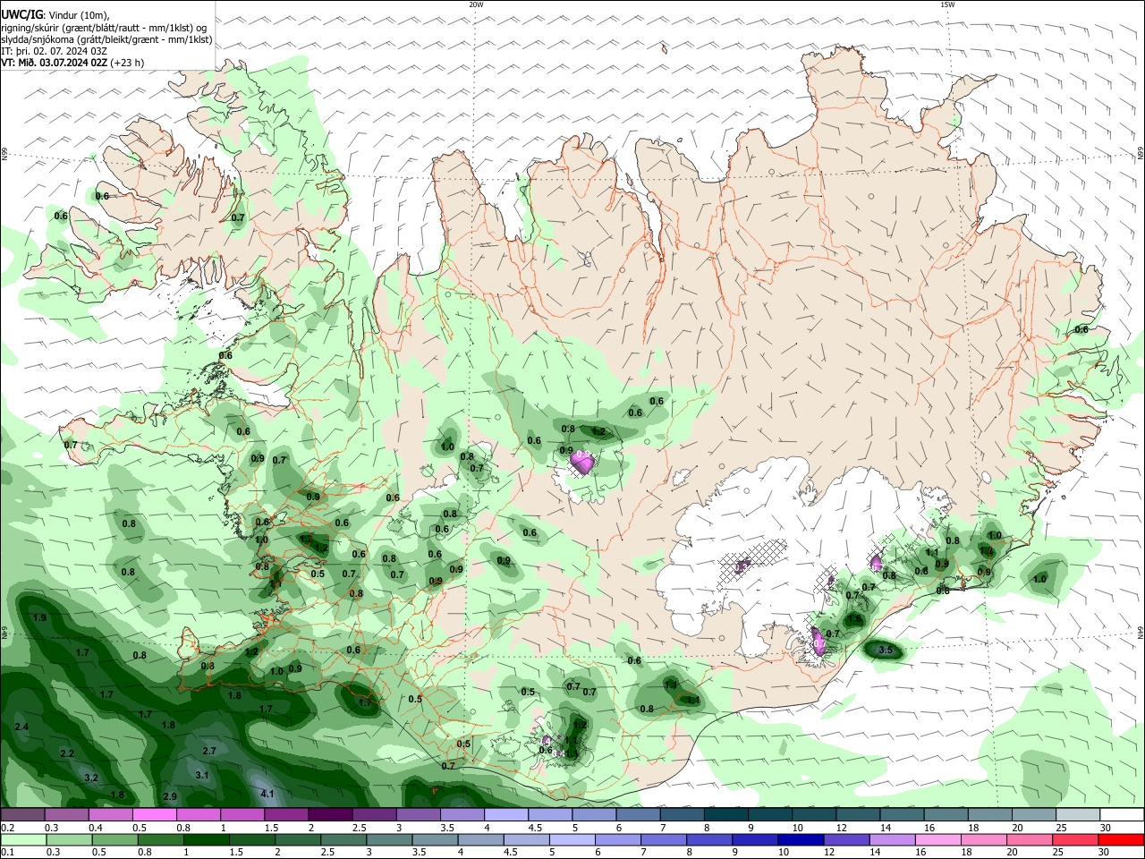Click the 'IT: þri. 02. 07. 2024 03Z' line

pyautogui.click(x=55, y=51)
